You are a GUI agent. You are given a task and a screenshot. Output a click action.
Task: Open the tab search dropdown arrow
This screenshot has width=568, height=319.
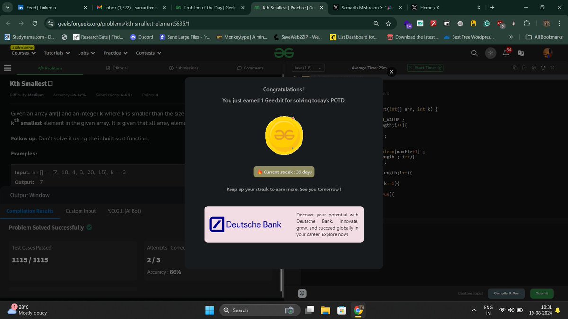click(7, 8)
